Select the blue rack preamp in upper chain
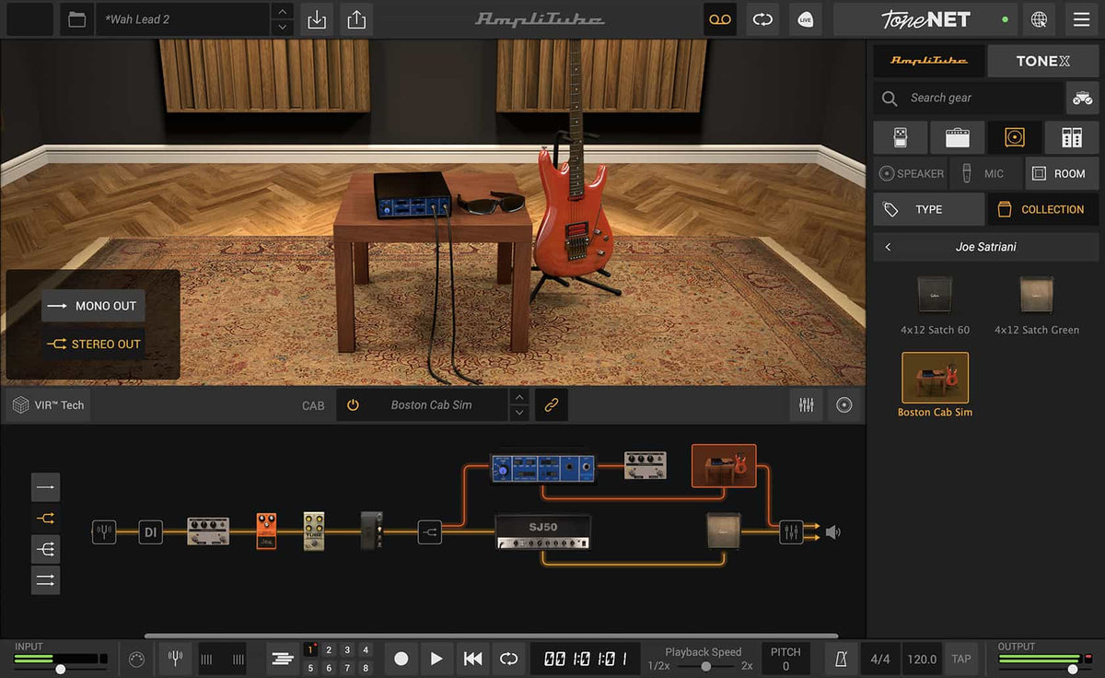 [x=543, y=468]
